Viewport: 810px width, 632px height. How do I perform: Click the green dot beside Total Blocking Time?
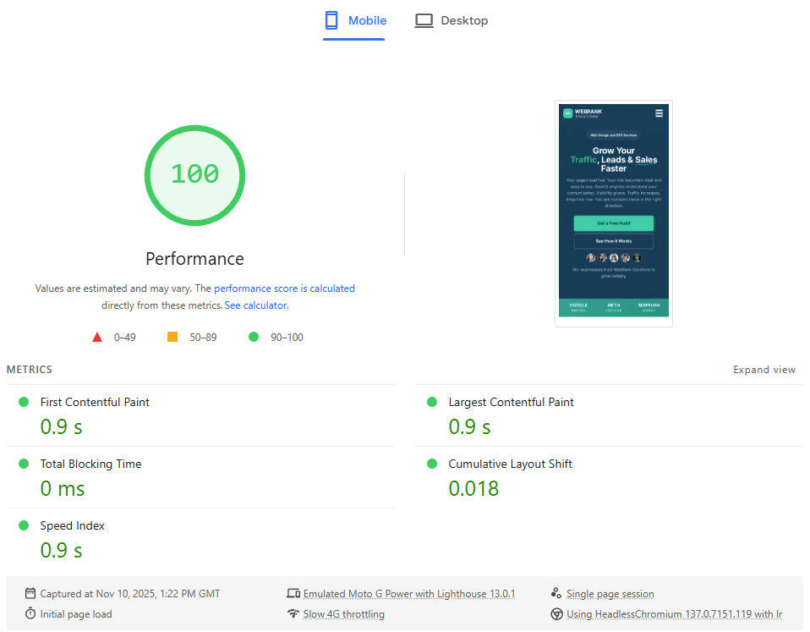[x=24, y=464]
